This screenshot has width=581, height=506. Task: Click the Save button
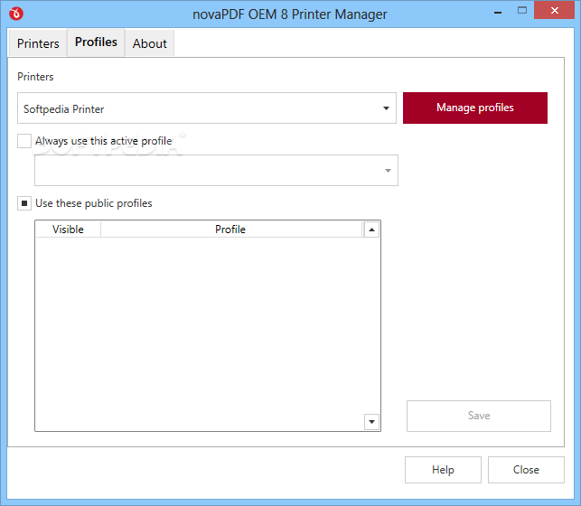(479, 416)
